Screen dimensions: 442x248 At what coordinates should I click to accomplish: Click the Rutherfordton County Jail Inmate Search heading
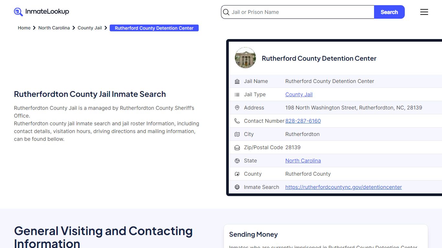90,94
